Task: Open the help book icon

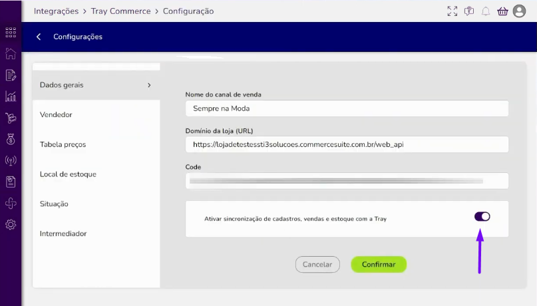Action: pos(469,11)
